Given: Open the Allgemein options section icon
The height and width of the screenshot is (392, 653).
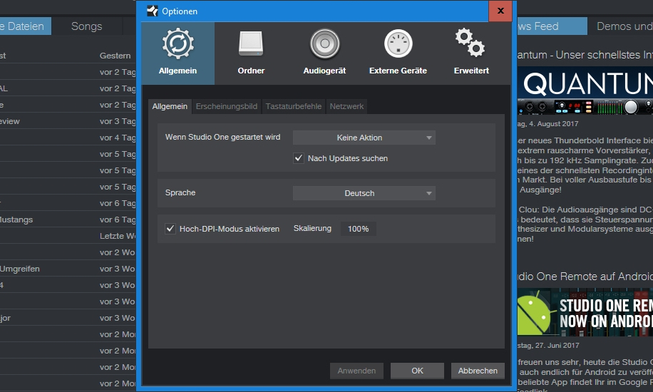Looking at the screenshot, I should pos(178,53).
